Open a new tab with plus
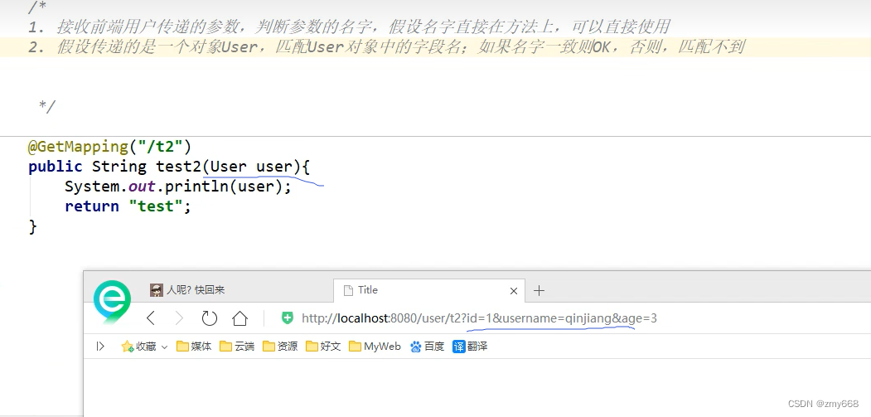The width and height of the screenshot is (871, 417). click(539, 290)
